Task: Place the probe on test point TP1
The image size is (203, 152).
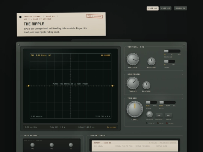Action: pyautogui.click(x=32, y=145)
